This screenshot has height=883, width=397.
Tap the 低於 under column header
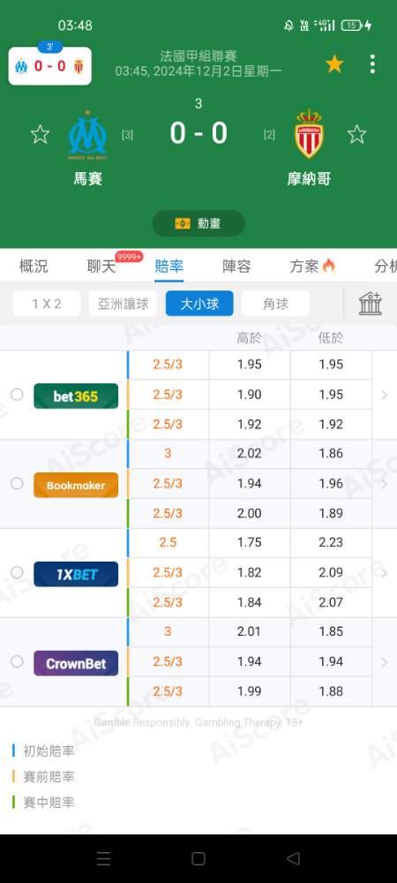(331, 338)
